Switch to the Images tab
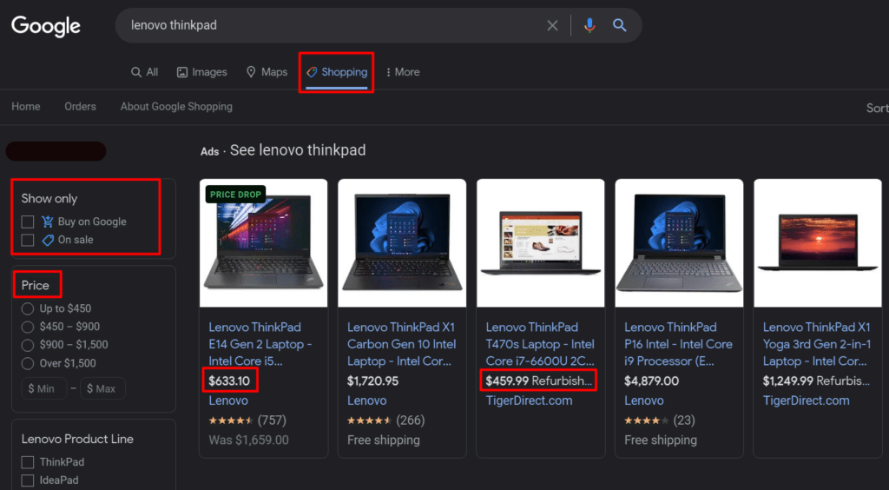 click(x=201, y=72)
